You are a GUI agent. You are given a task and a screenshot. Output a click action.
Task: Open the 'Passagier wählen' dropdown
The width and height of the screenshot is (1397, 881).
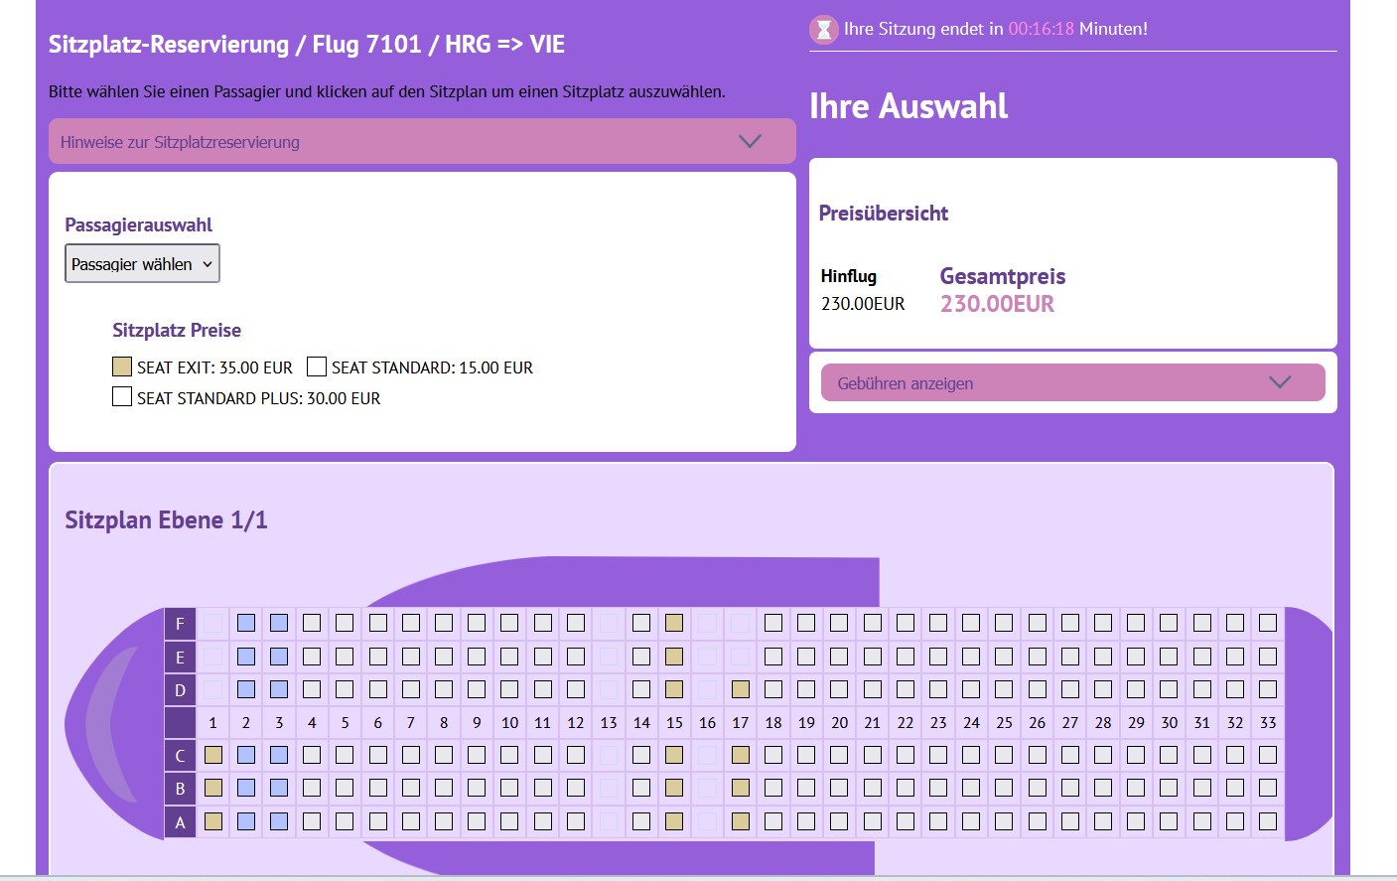tap(142, 264)
